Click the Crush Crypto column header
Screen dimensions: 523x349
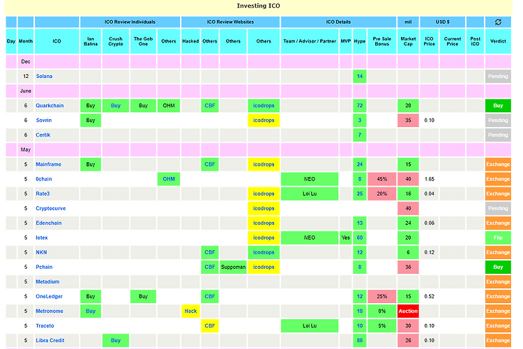coord(115,41)
